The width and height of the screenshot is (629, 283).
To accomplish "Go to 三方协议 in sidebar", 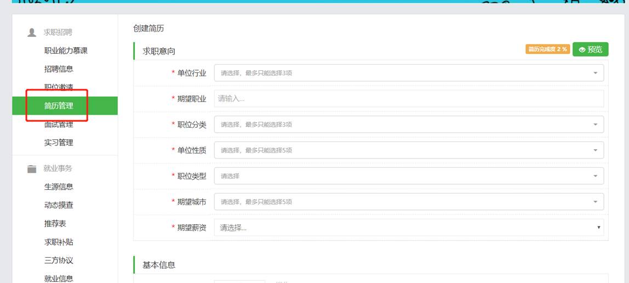I will pyautogui.click(x=59, y=261).
